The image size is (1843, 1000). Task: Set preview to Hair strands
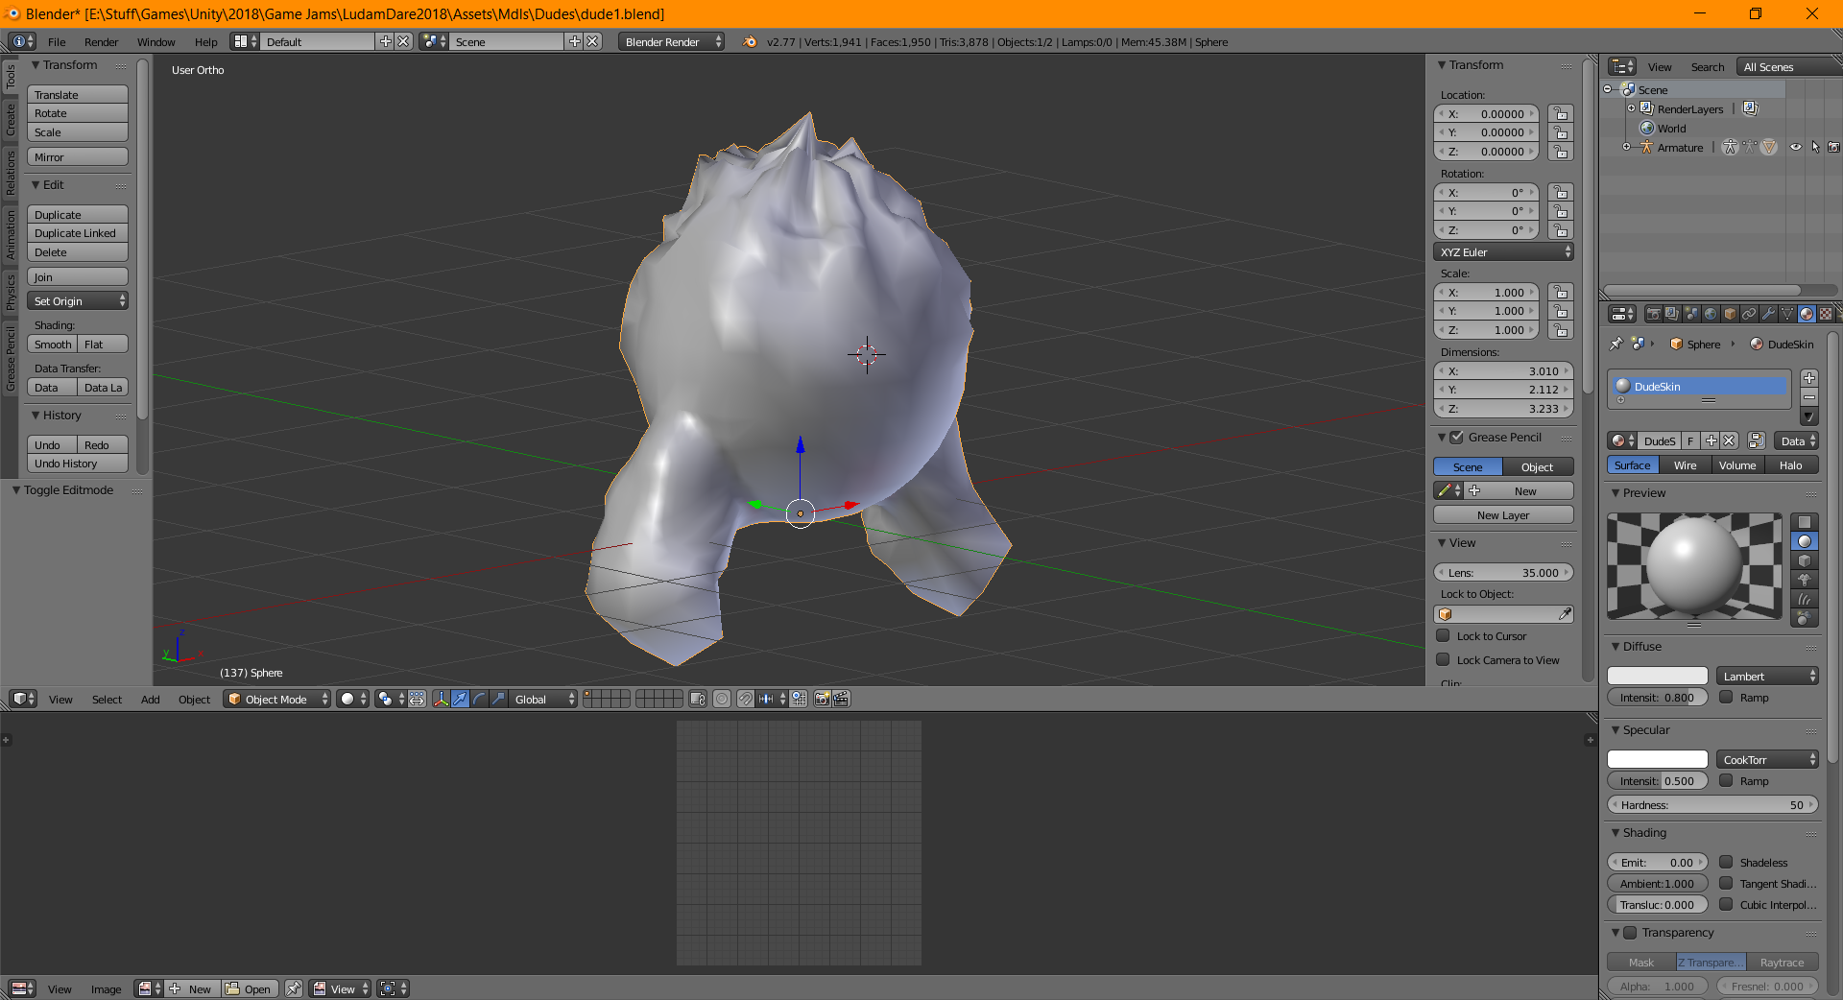click(x=1805, y=599)
